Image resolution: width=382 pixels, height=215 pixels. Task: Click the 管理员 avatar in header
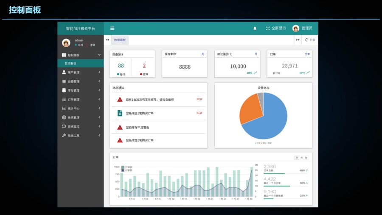coord(296,28)
